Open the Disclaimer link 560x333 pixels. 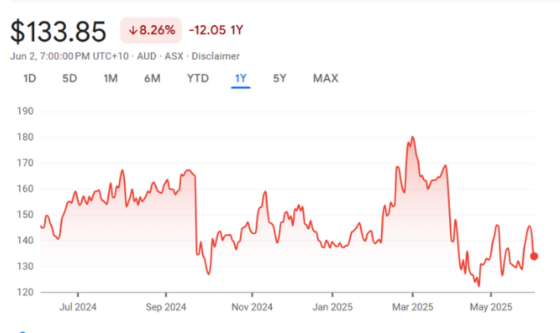pos(216,56)
